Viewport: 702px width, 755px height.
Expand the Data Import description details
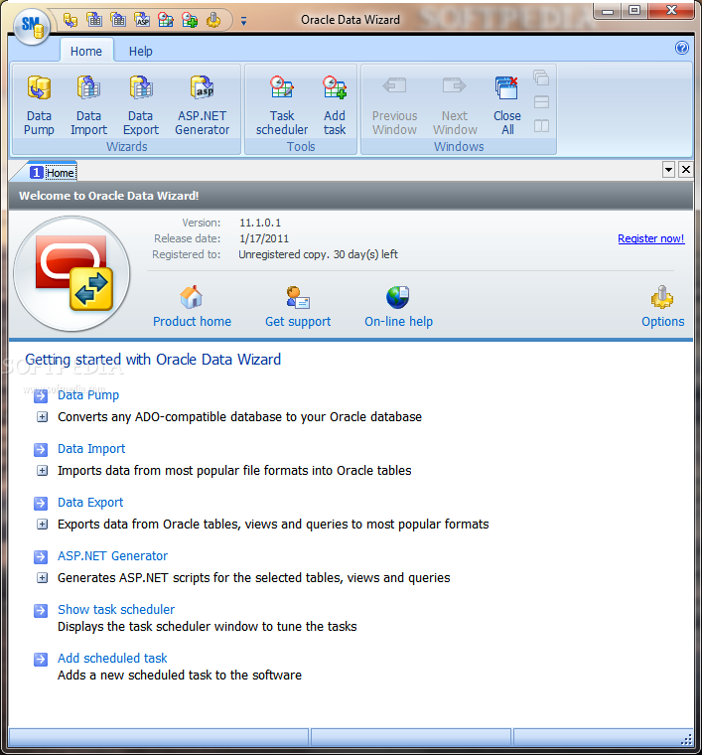pyautogui.click(x=43, y=471)
